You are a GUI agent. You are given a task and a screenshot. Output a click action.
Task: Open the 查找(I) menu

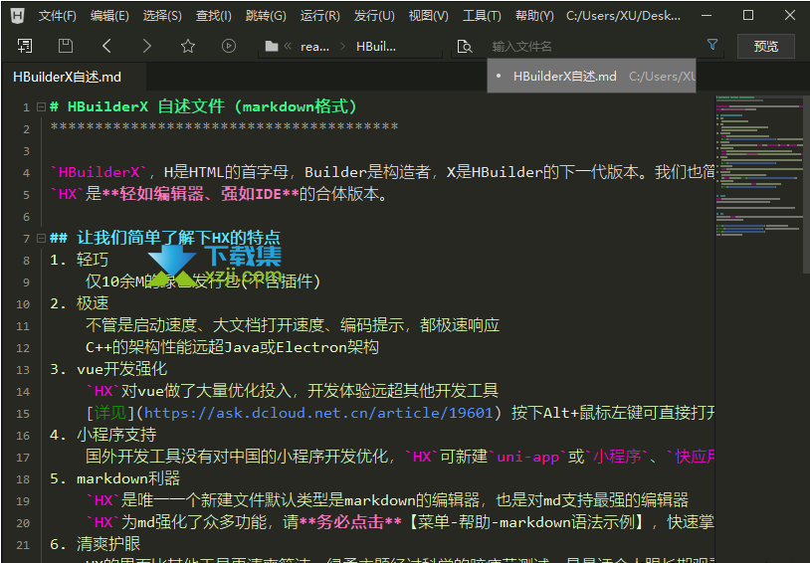point(213,16)
